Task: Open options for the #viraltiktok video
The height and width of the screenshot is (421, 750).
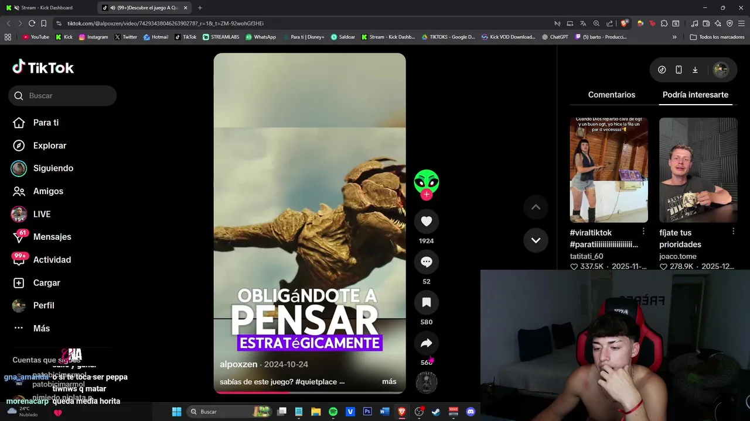Action: click(x=644, y=232)
